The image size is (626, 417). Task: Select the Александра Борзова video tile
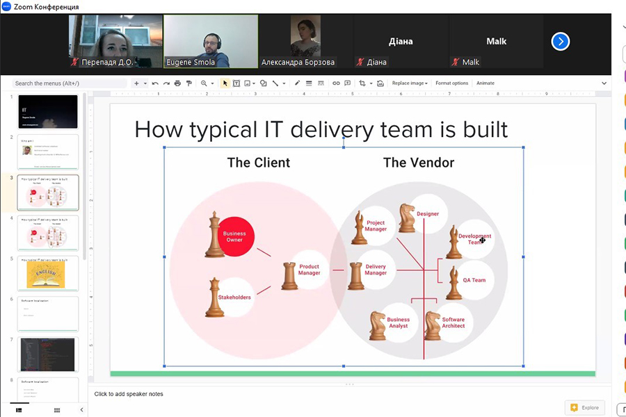pyautogui.click(x=306, y=41)
